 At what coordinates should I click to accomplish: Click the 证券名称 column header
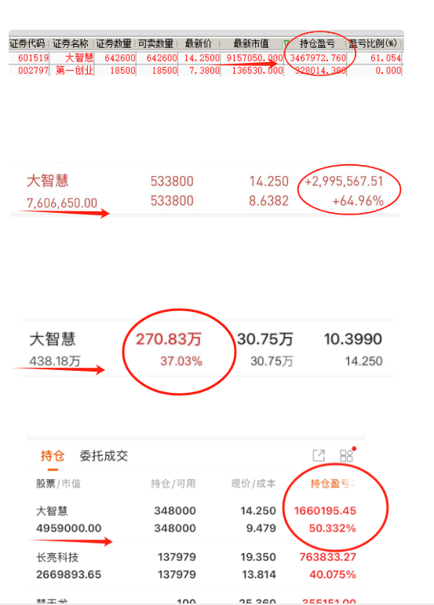pyautogui.click(x=71, y=43)
